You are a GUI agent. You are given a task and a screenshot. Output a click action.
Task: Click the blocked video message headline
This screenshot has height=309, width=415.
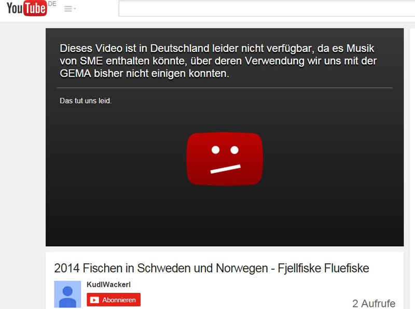(218, 61)
